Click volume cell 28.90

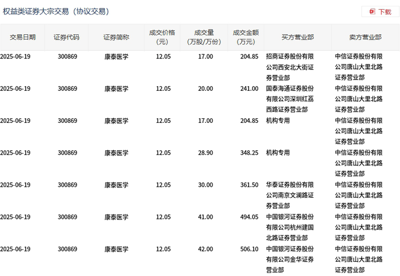coord(205,153)
